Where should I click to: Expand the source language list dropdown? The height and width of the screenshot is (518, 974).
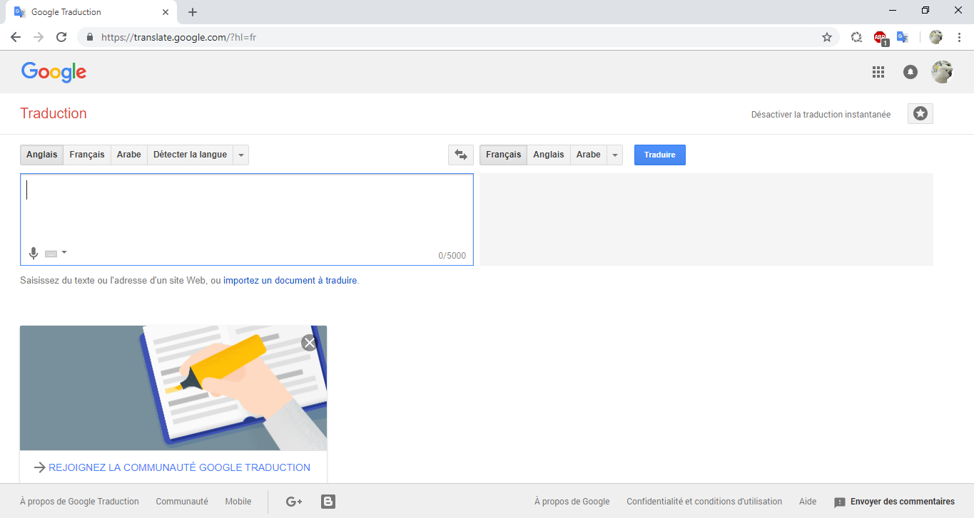click(x=241, y=155)
